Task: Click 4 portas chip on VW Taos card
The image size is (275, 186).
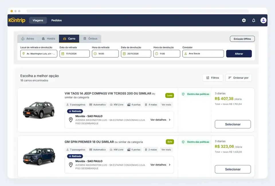Action: [x=134, y=104]
